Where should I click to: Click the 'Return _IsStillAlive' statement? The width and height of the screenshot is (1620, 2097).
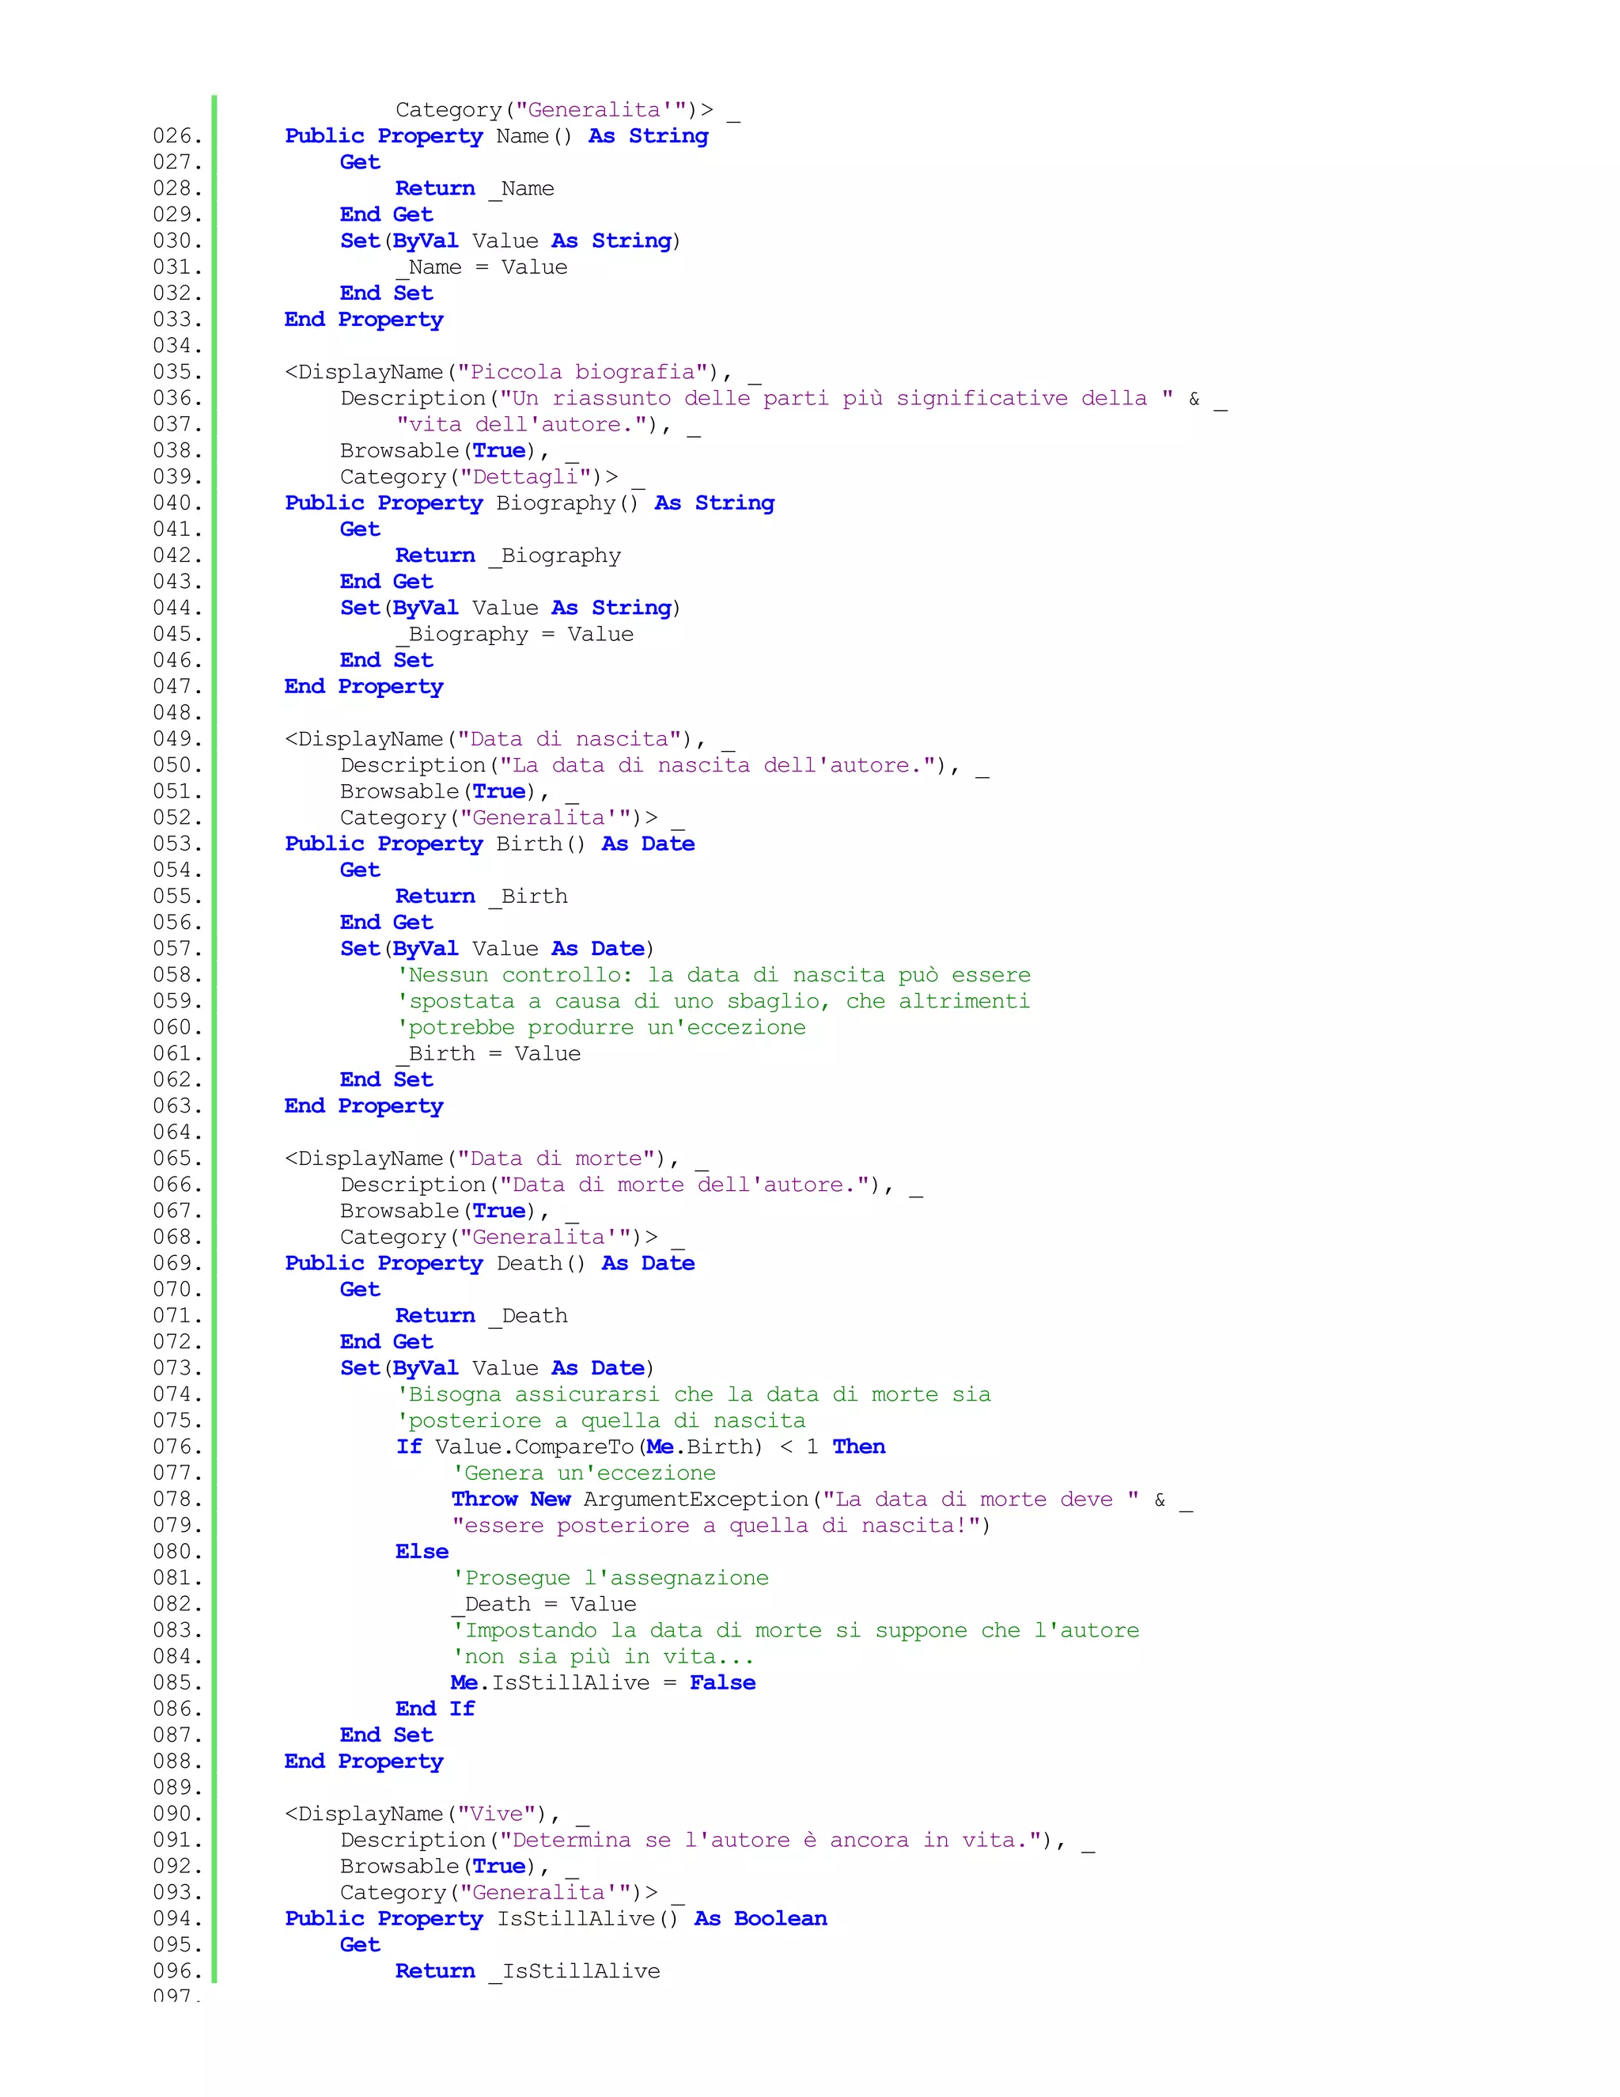point(528,1972)
